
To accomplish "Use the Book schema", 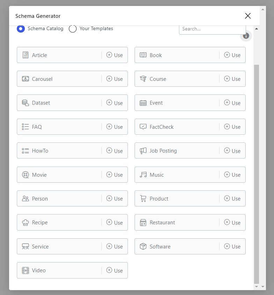I will [x=232, y=55].
